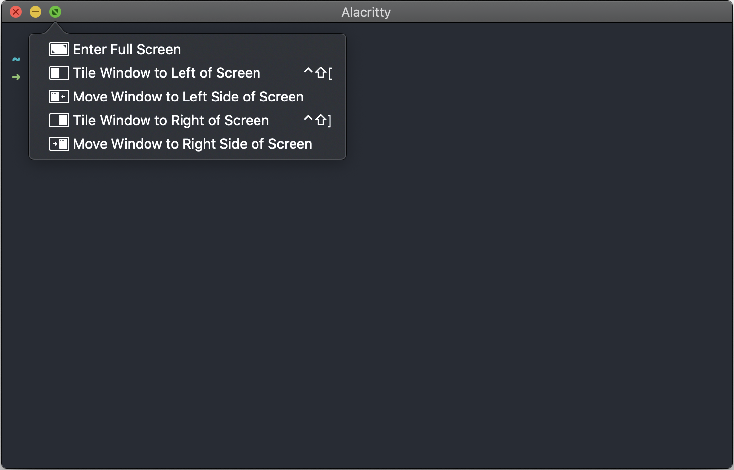Click the Move Window to Left Side icon
This screenshot has height=470, width=734.
coord(59,97)
